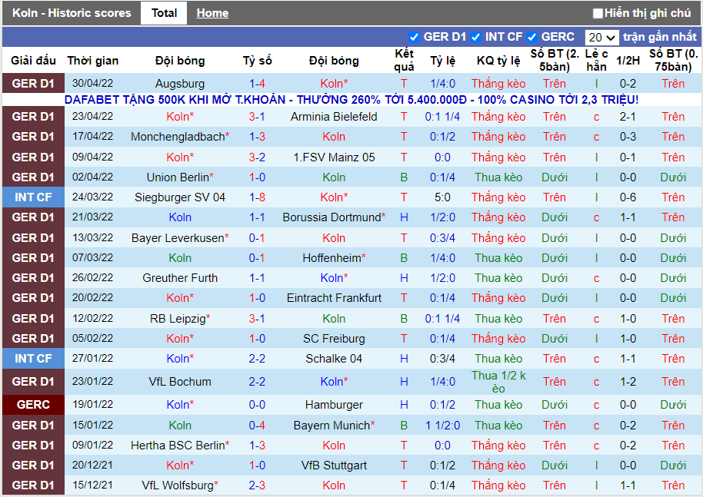
Task: Enable the Hiển thị ghi chú checkbox
Action: tap(597, 13)
